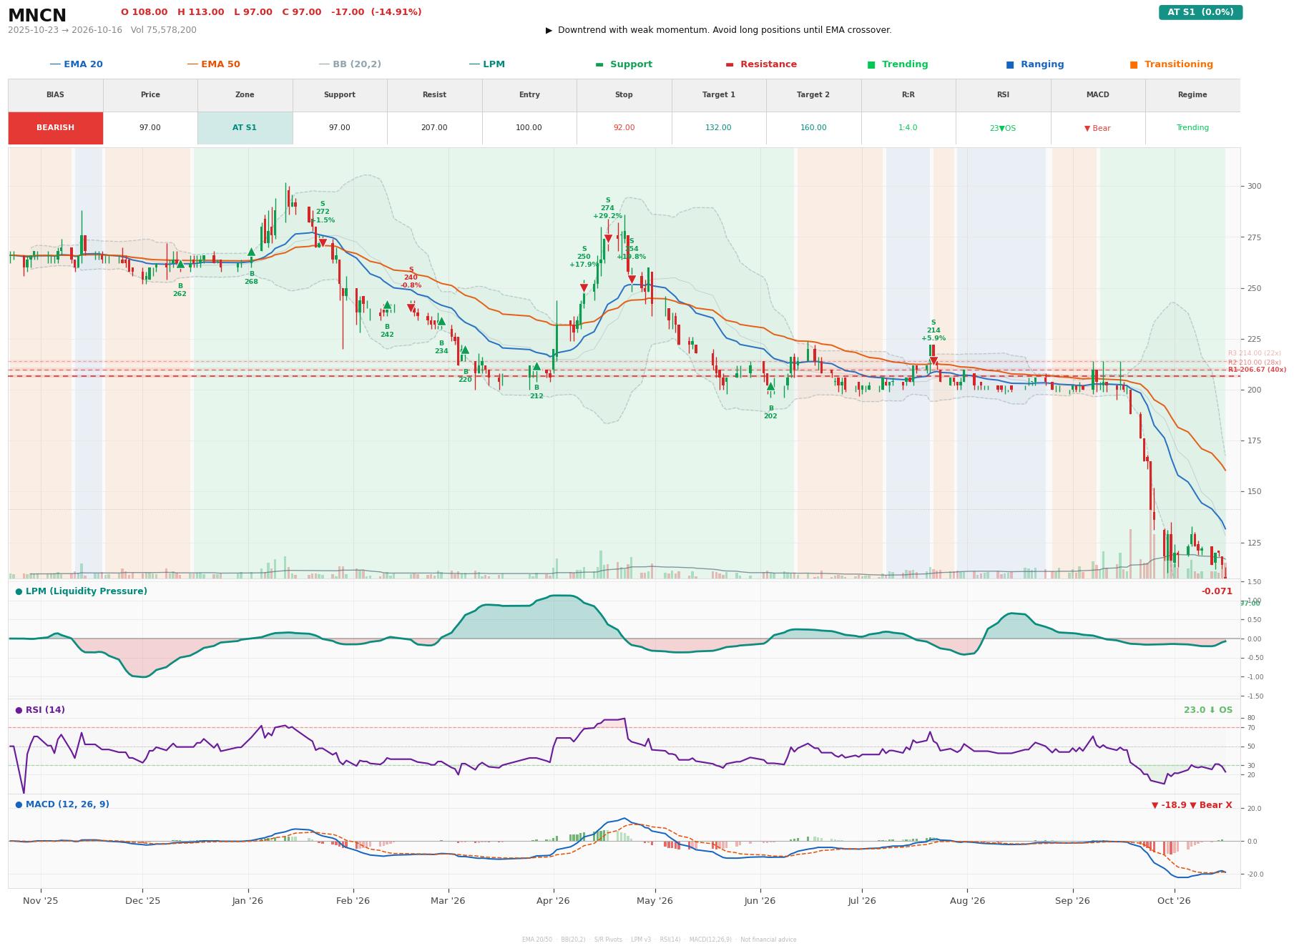This screenshot has height=951, width=1294.
Task: Toggle the EMA 50 legend entry
Action: point(213,64)
